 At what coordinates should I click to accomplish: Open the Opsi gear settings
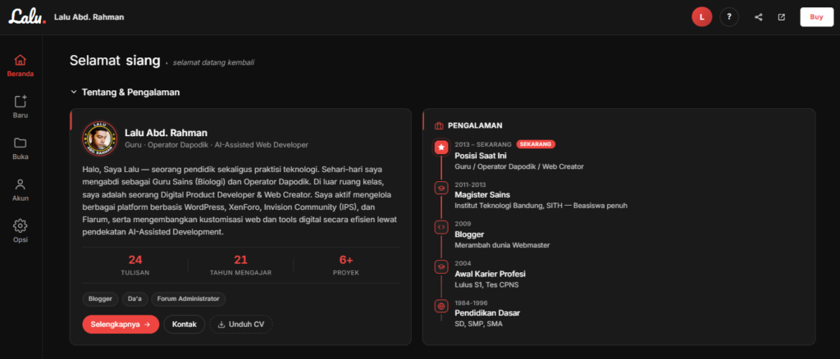pos(21,225)
